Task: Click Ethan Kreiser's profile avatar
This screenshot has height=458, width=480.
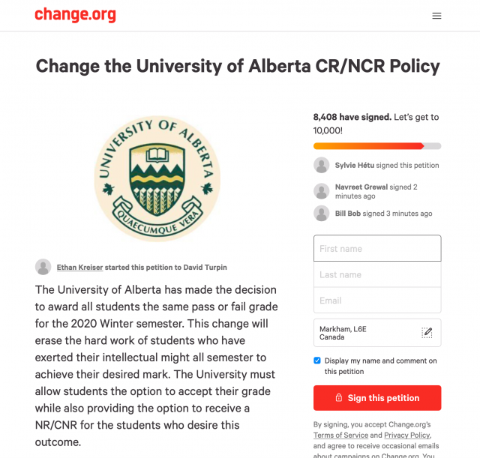Action: (43, 267)
